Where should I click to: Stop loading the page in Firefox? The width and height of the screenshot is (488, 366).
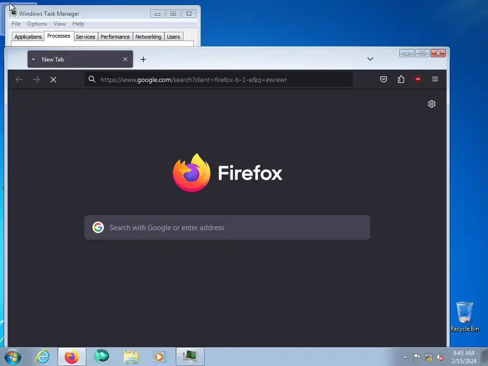(x=53, y=80)
